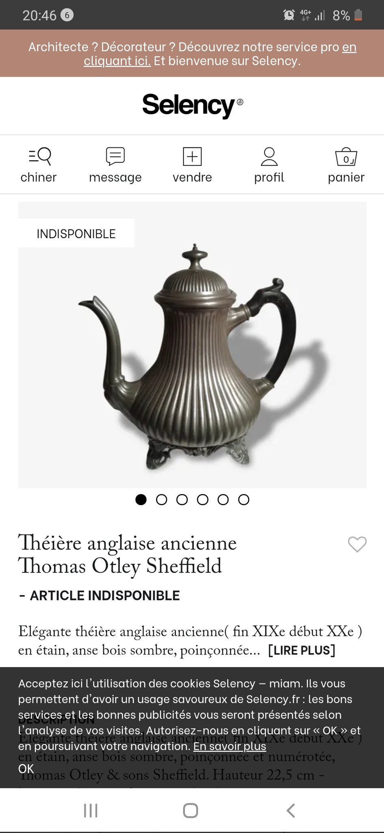
Task: Tap the Android back navigation arrow
Action: [x=291, y=810]
